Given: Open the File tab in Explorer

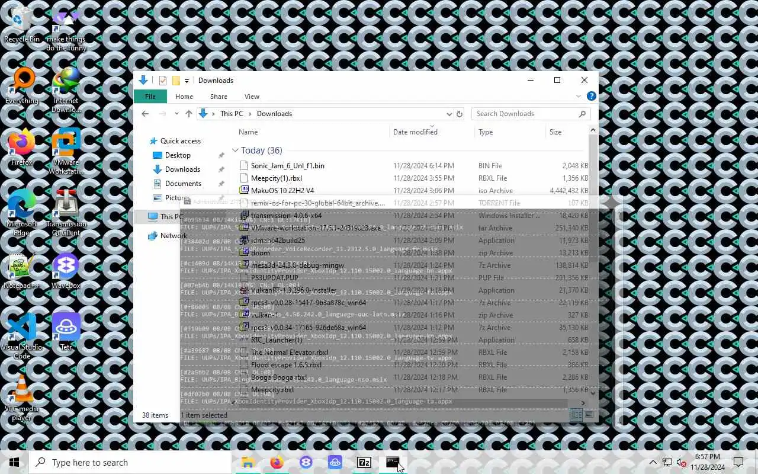Looking at the screenshot, I should [x=150, y=97].
